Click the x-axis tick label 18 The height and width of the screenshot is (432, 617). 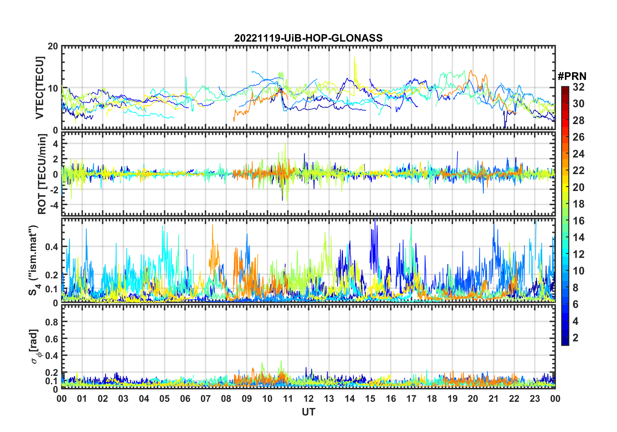432,399
